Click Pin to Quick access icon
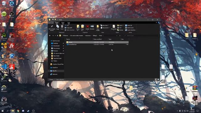Viewport: 201px width, 113px height. (x=52, y=26)
